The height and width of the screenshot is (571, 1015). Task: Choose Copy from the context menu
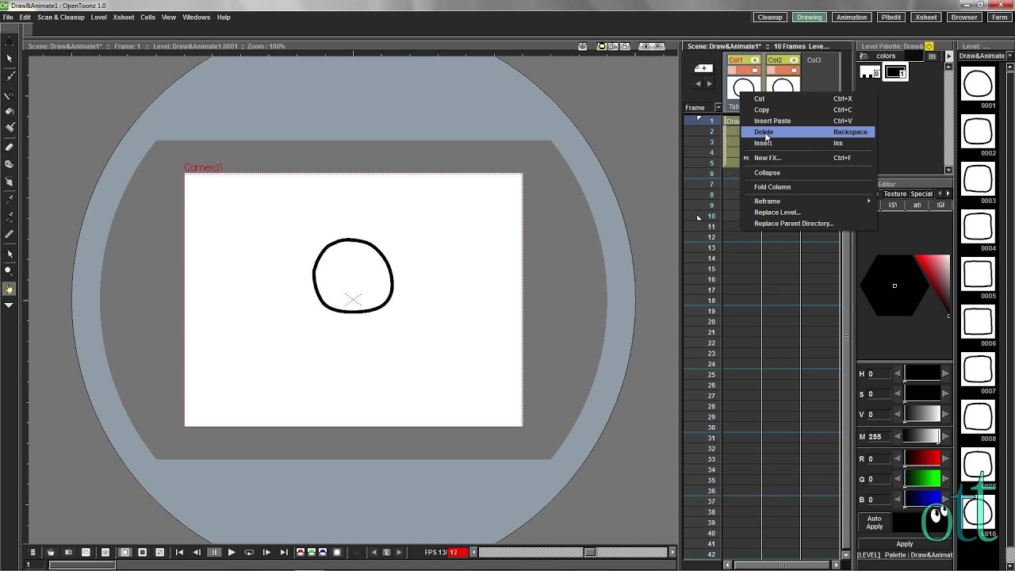click(808, 110)
